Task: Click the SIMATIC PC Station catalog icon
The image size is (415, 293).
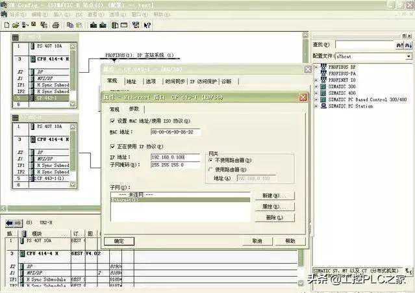Action: click(x=323, y=106)
